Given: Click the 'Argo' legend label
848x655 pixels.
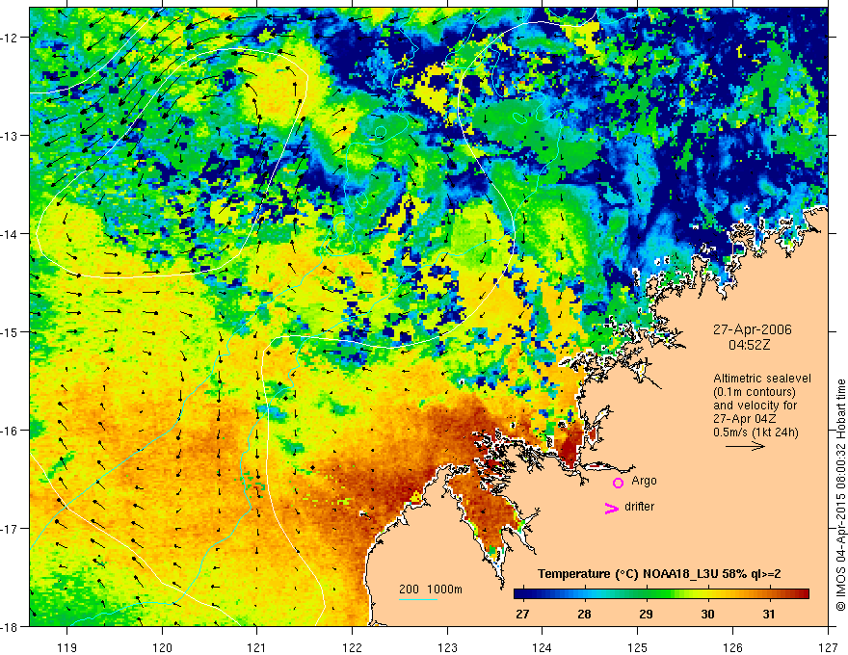Looking at the screenshot, I should point(644,481).
